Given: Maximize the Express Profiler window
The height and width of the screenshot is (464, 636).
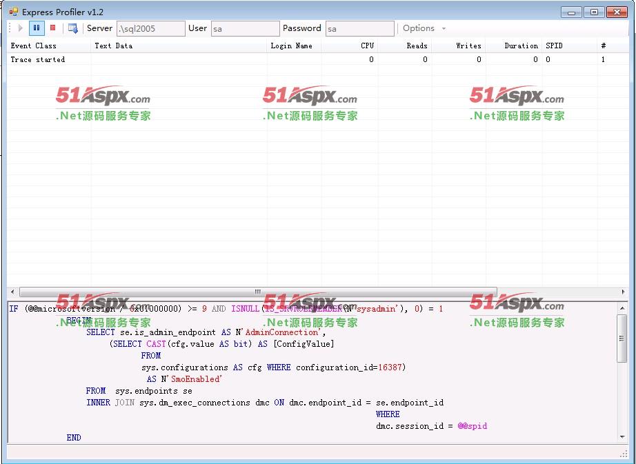Looking at the screenshot, I should point(594,12).
